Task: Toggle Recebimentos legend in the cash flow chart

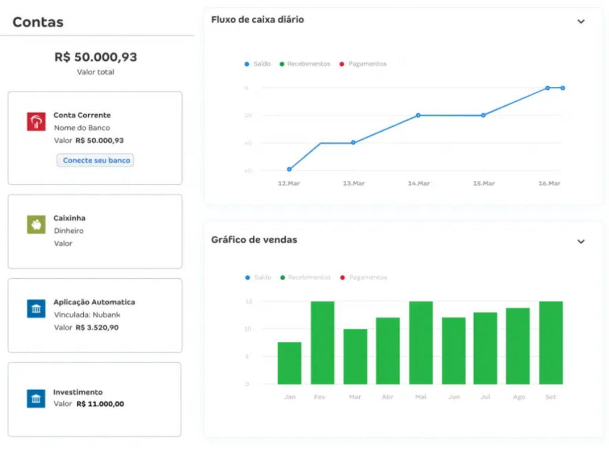Action: pyautogui.click(x=304, y=64)
